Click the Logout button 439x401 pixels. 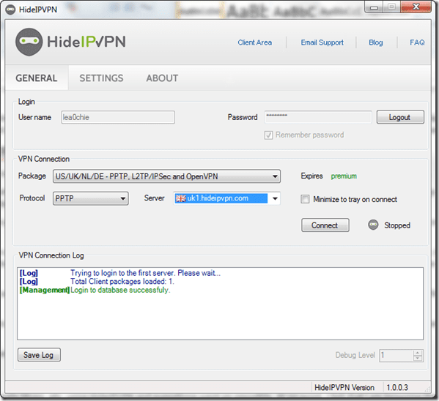tap(400, 117)
